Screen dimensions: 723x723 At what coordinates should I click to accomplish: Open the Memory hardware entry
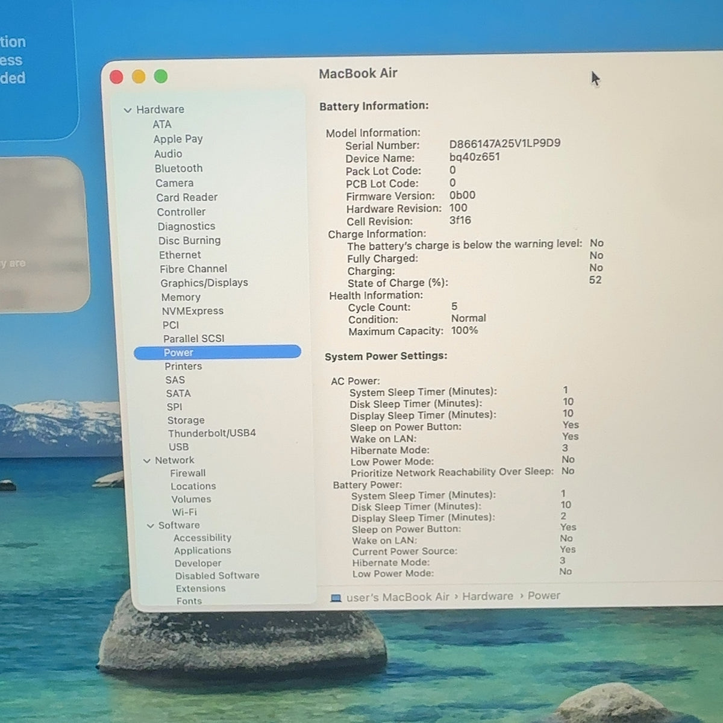[181, 297]
